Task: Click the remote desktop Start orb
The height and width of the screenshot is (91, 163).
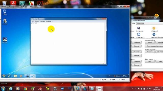Action: (x=4, y=76)
